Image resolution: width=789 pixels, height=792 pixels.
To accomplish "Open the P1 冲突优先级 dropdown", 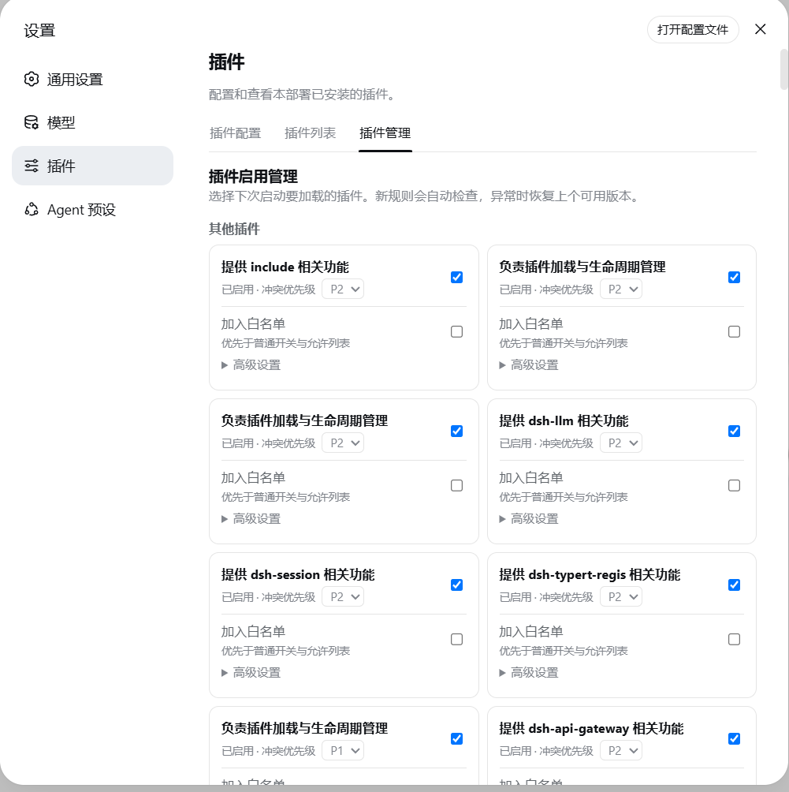I will pyautogui.click(x=343, y=750).
